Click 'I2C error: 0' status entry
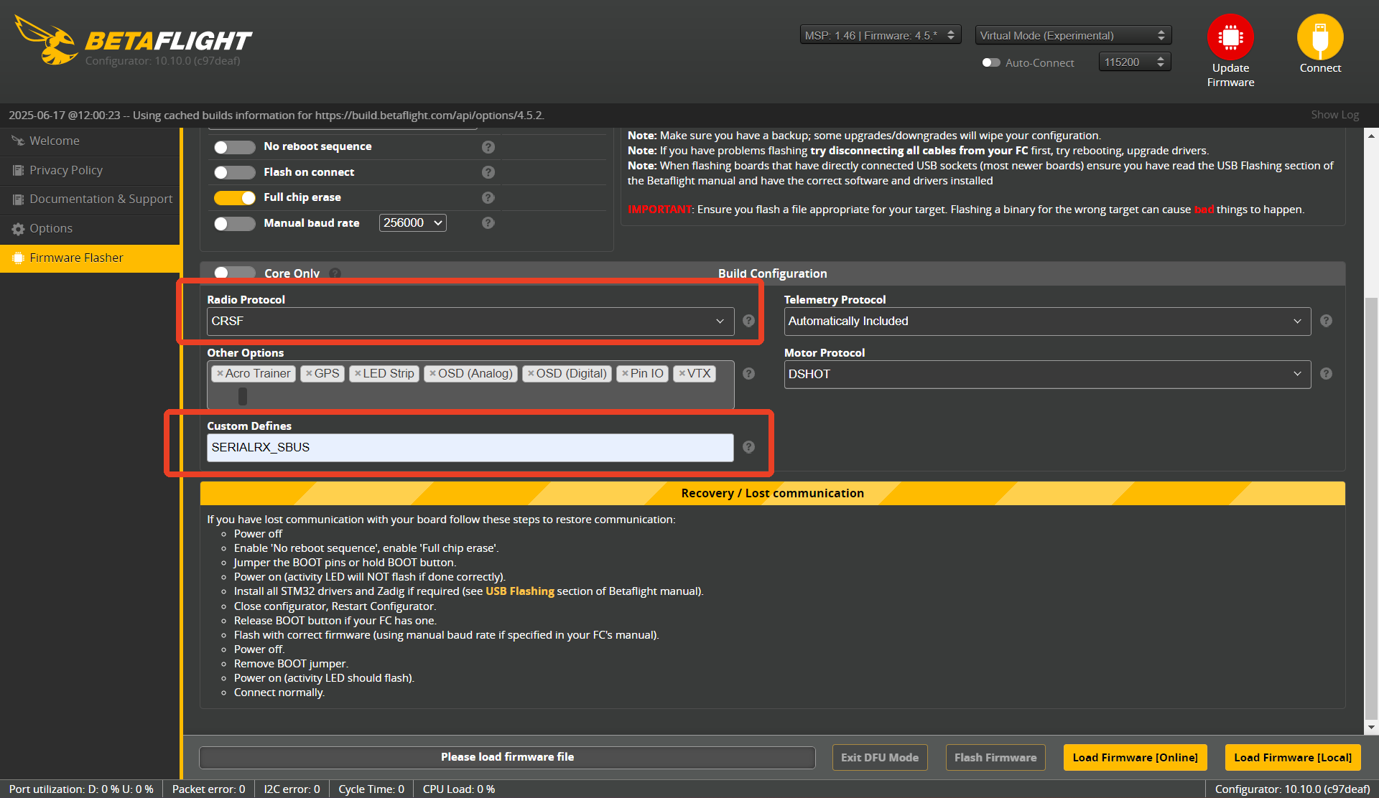 click(292, 789)
